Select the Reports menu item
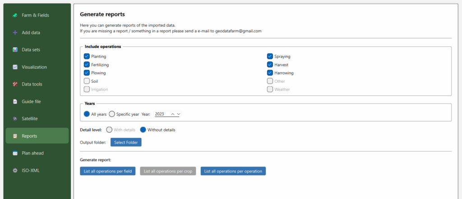This screenshot has height=199, width=462. click(x=37, y=136)
